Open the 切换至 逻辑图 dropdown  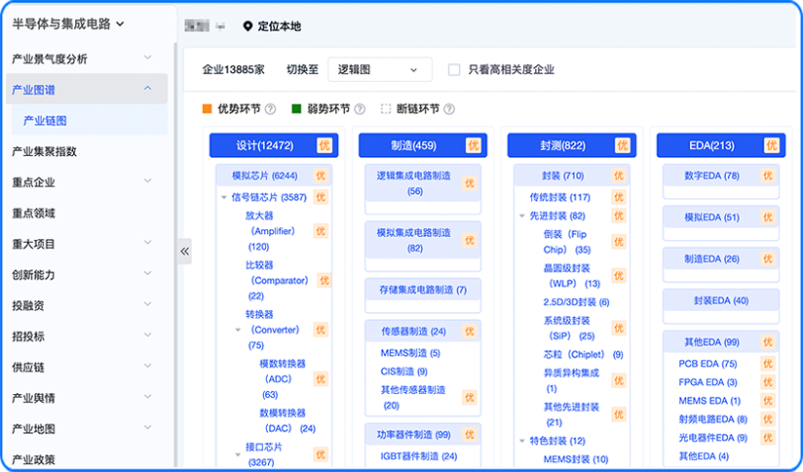[380, 69]
